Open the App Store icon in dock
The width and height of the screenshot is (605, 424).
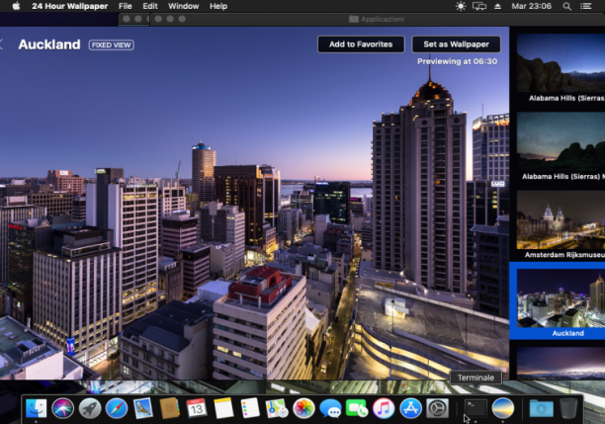(410, 408)
